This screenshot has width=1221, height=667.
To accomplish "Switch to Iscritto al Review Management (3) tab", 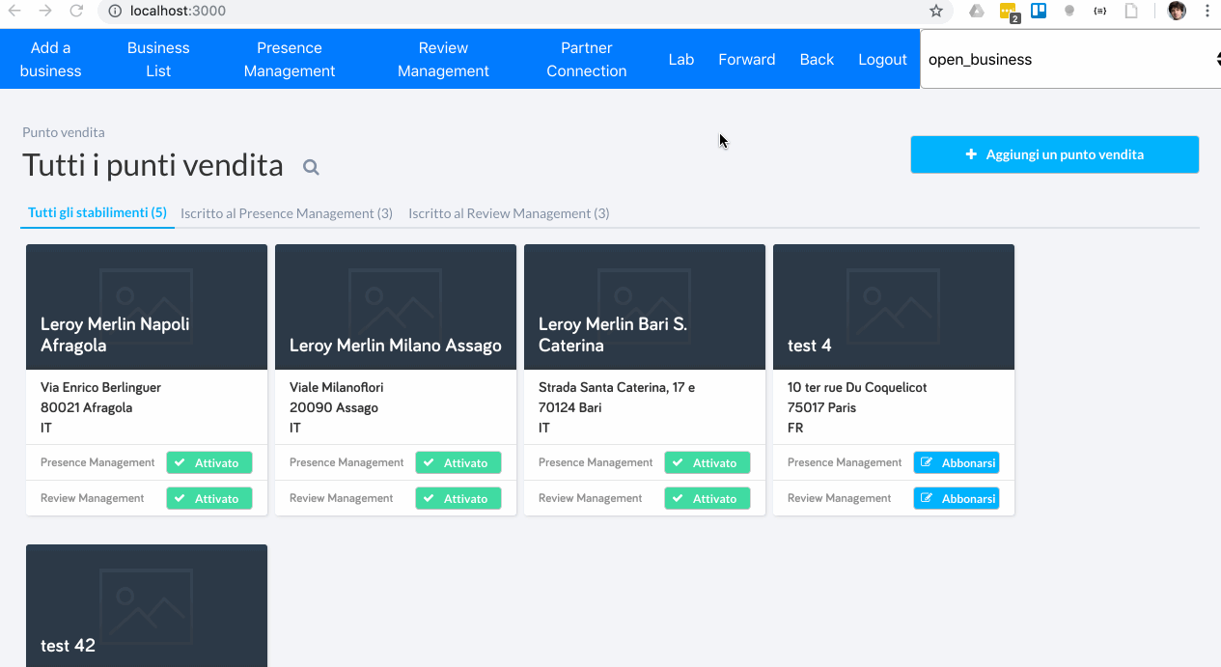I will pos(509,213).
